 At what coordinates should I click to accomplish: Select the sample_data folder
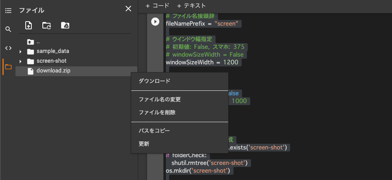pos(53,51)
